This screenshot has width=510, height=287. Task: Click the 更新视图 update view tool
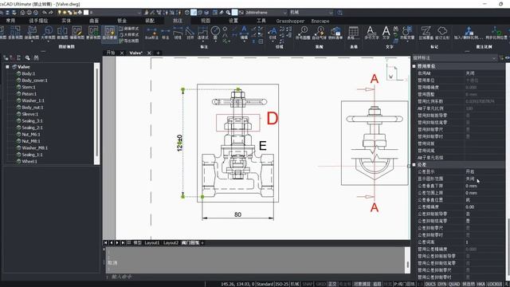(x=93, y=33)
